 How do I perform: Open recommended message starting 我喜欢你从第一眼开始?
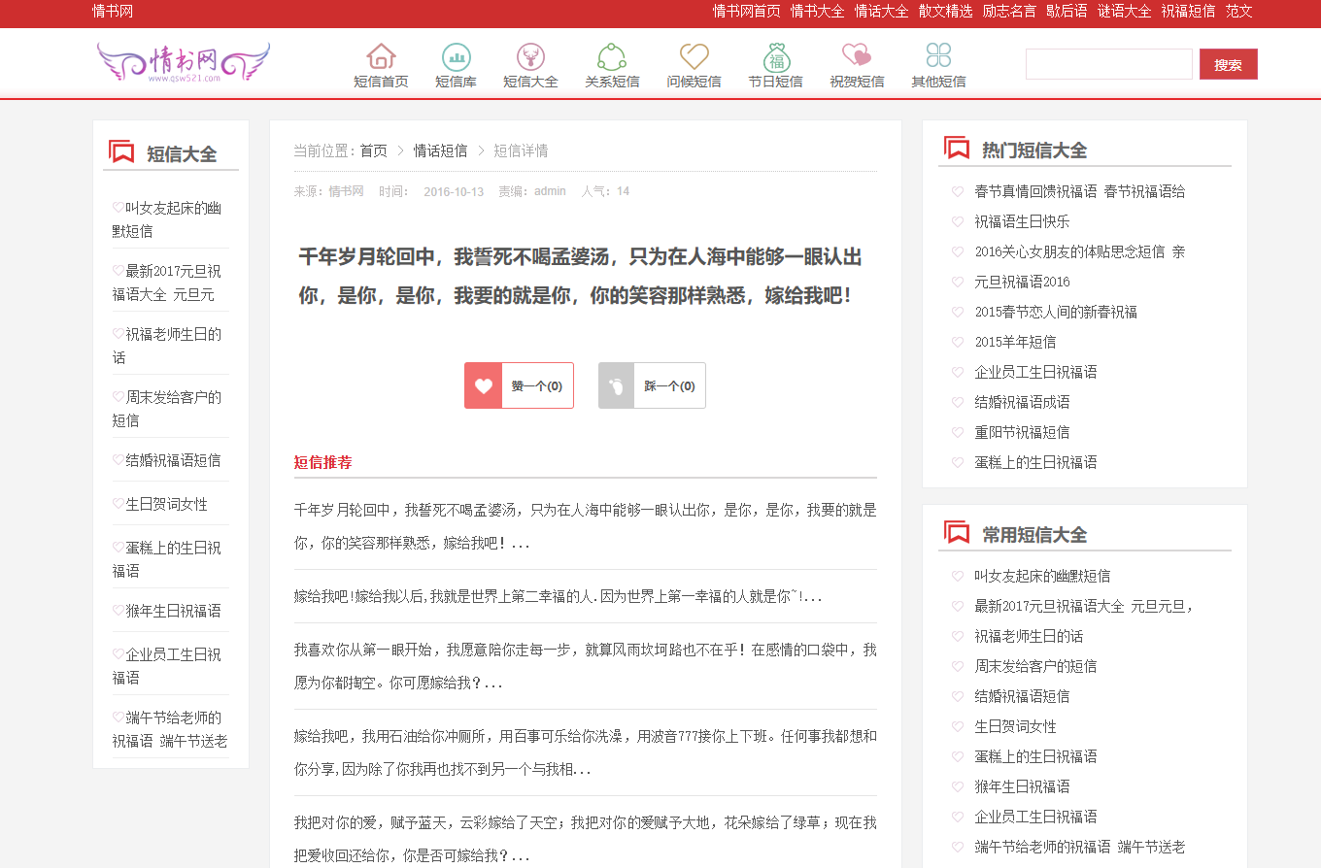pyautogui.click(x=586, y=666)
